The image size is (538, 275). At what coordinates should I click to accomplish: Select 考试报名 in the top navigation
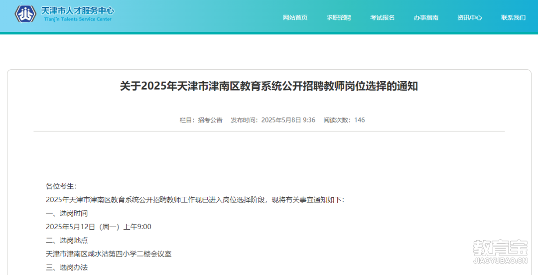(x=382, y=17)
